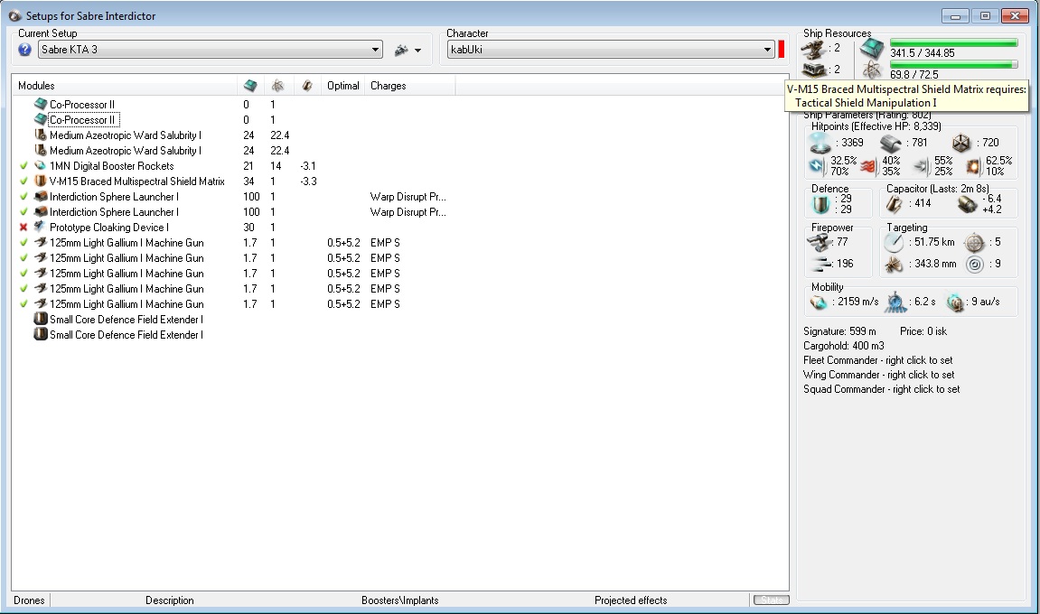Click the Stats button at the bottom
The width and height of the screenshot is (1040, 614).
click(x=772, y=600)
